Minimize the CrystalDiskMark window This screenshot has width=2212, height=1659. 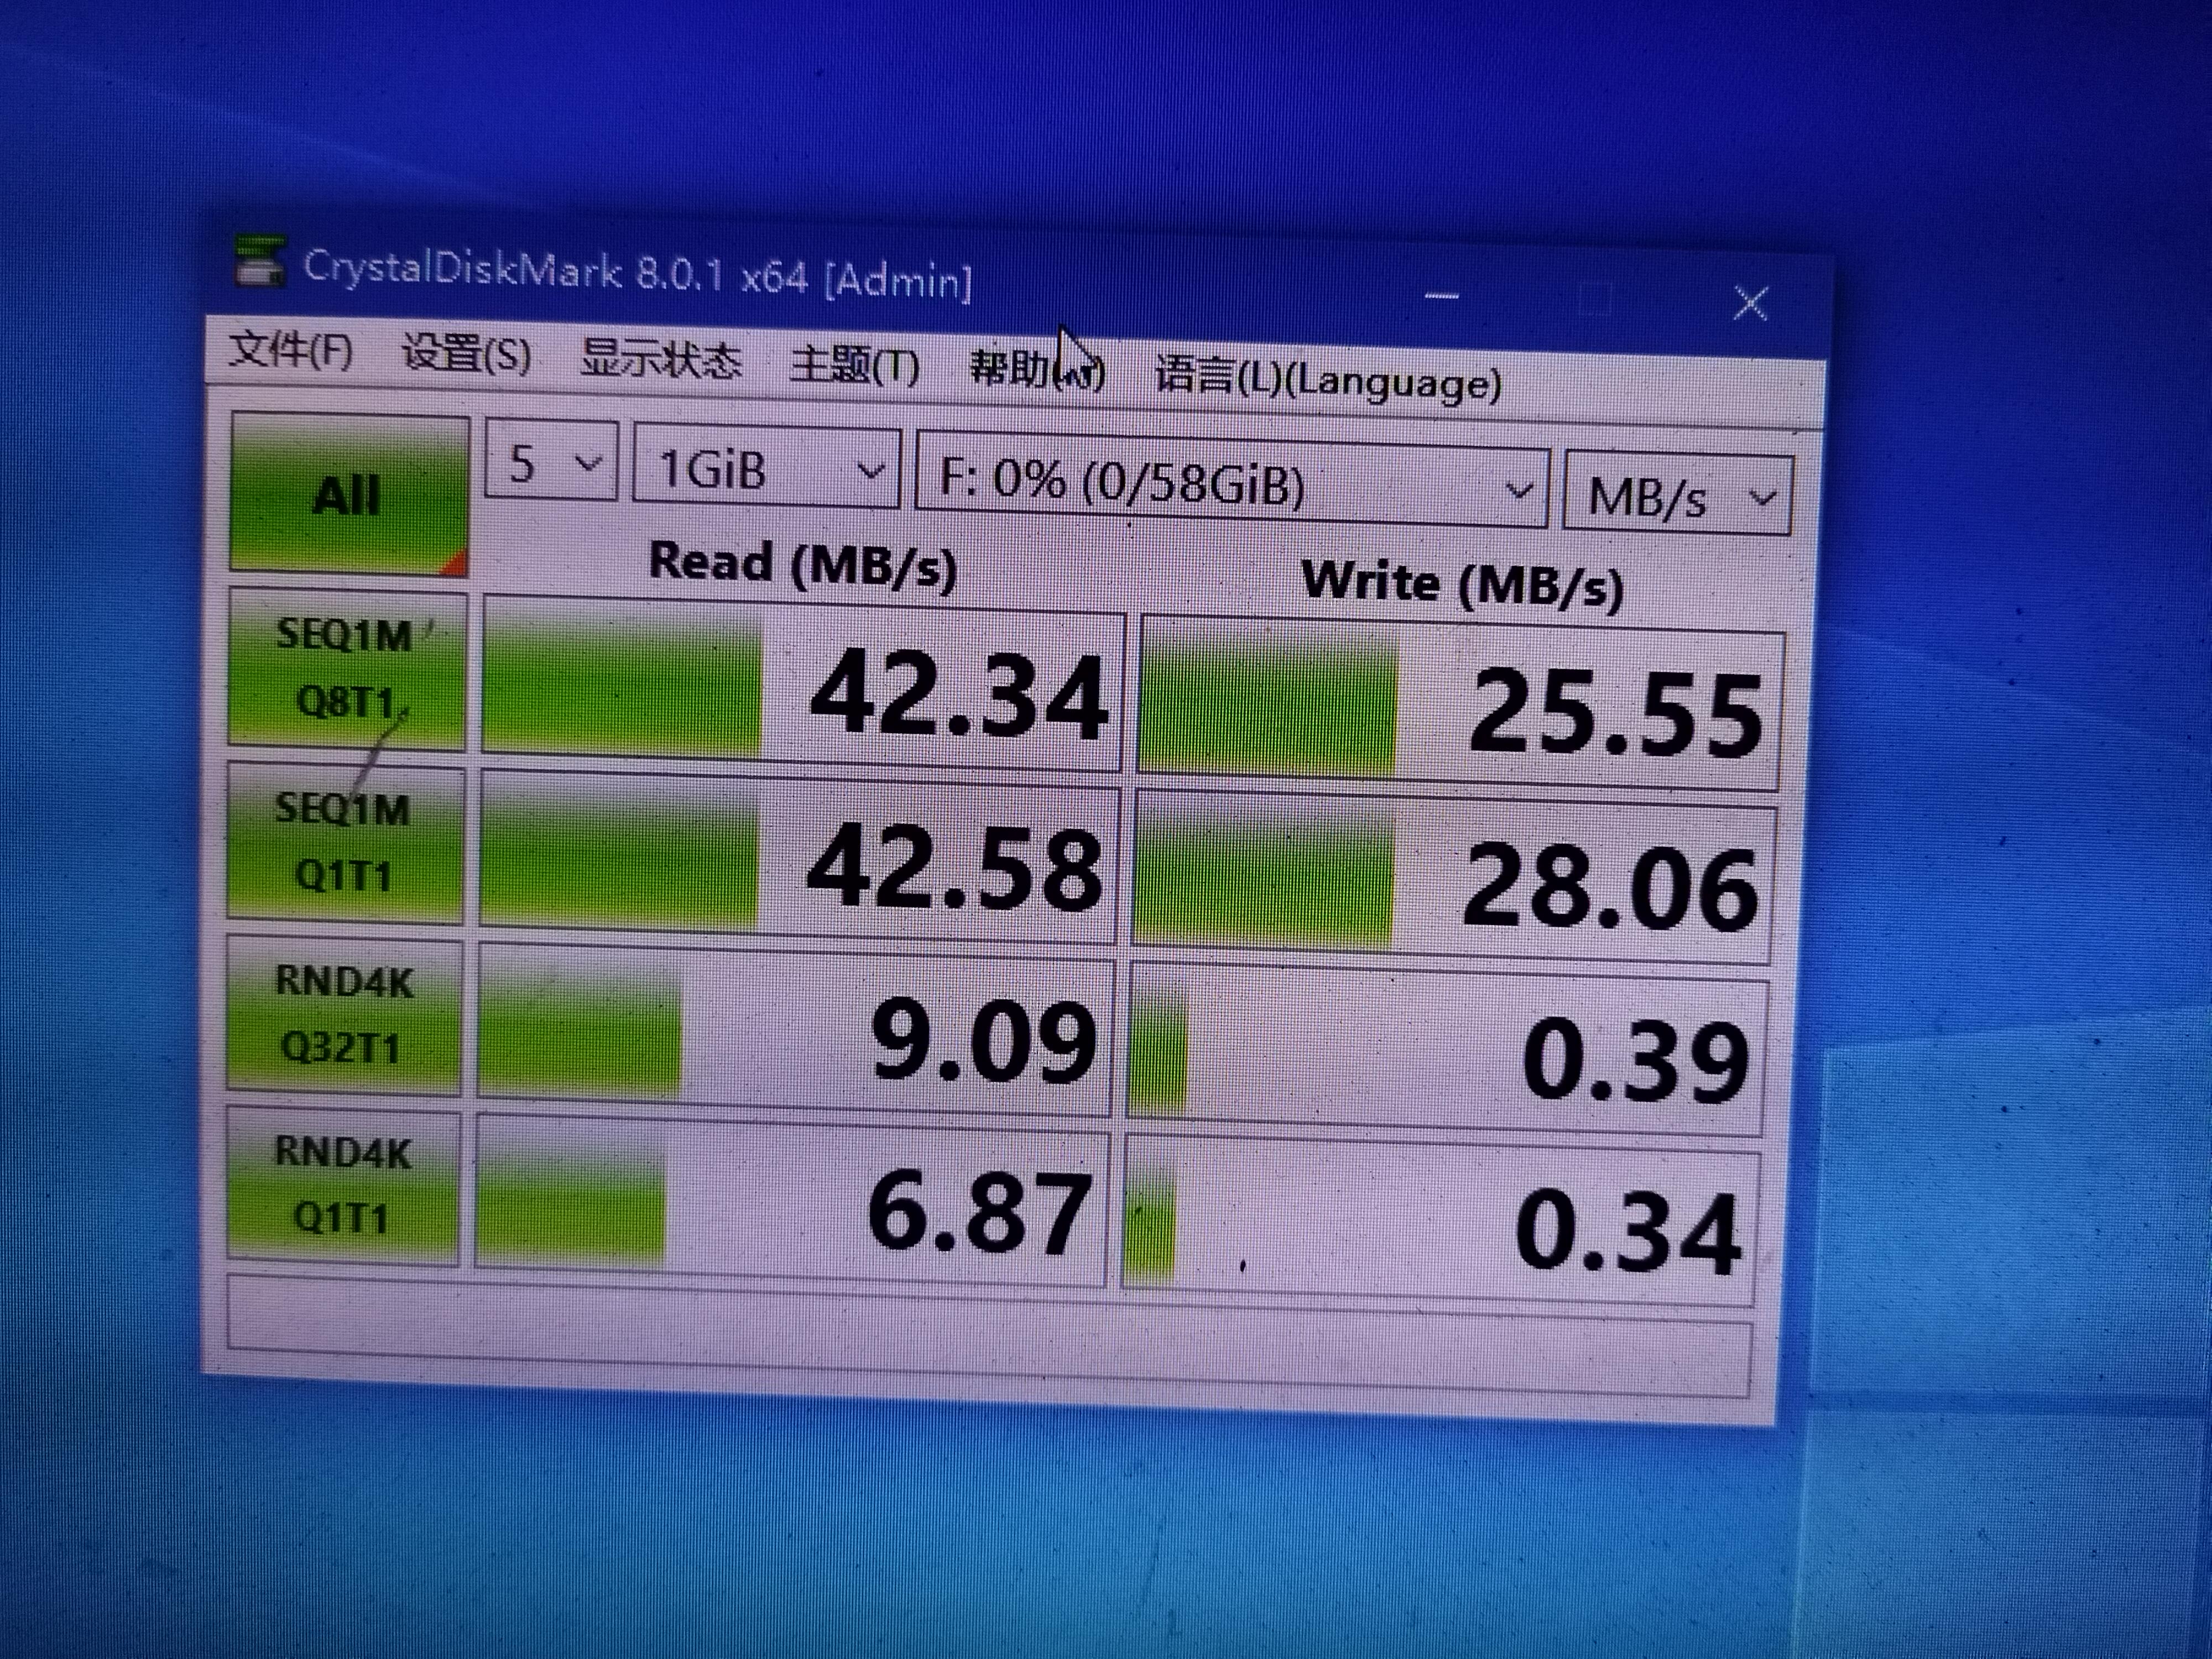(1442, 296)
